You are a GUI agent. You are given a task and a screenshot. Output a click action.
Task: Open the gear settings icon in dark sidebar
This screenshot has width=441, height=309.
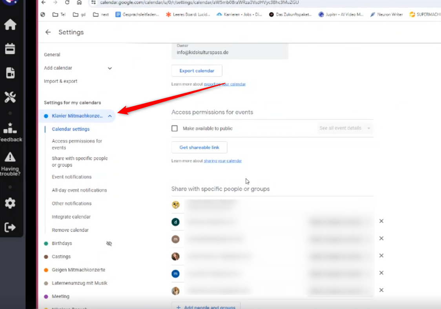coord(10,203)
